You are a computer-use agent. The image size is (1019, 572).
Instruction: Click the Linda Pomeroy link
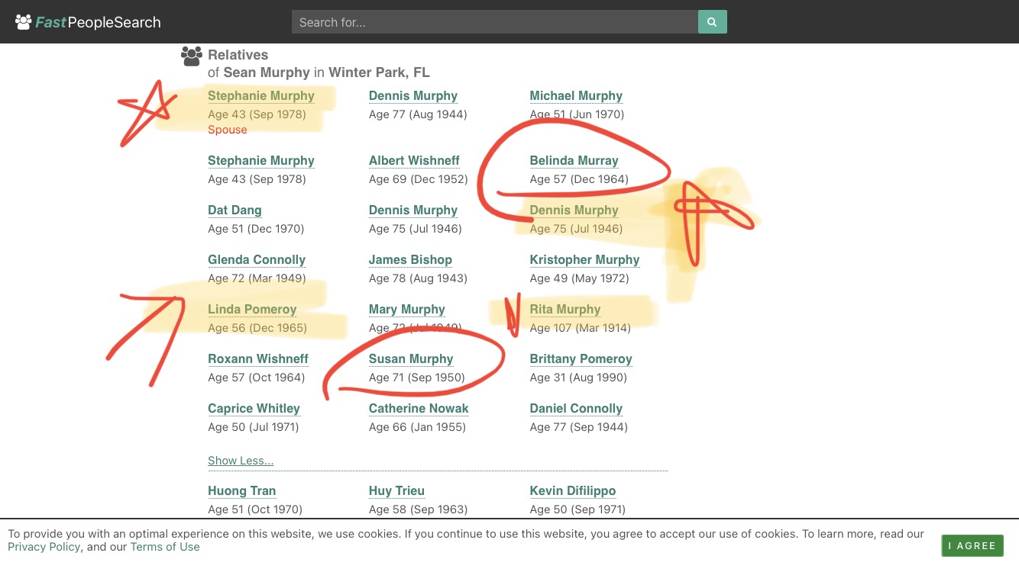coord(252,310)
